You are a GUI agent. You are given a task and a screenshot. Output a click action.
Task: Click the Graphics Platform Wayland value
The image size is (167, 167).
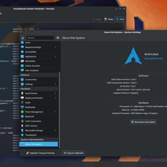coord(134,93)
